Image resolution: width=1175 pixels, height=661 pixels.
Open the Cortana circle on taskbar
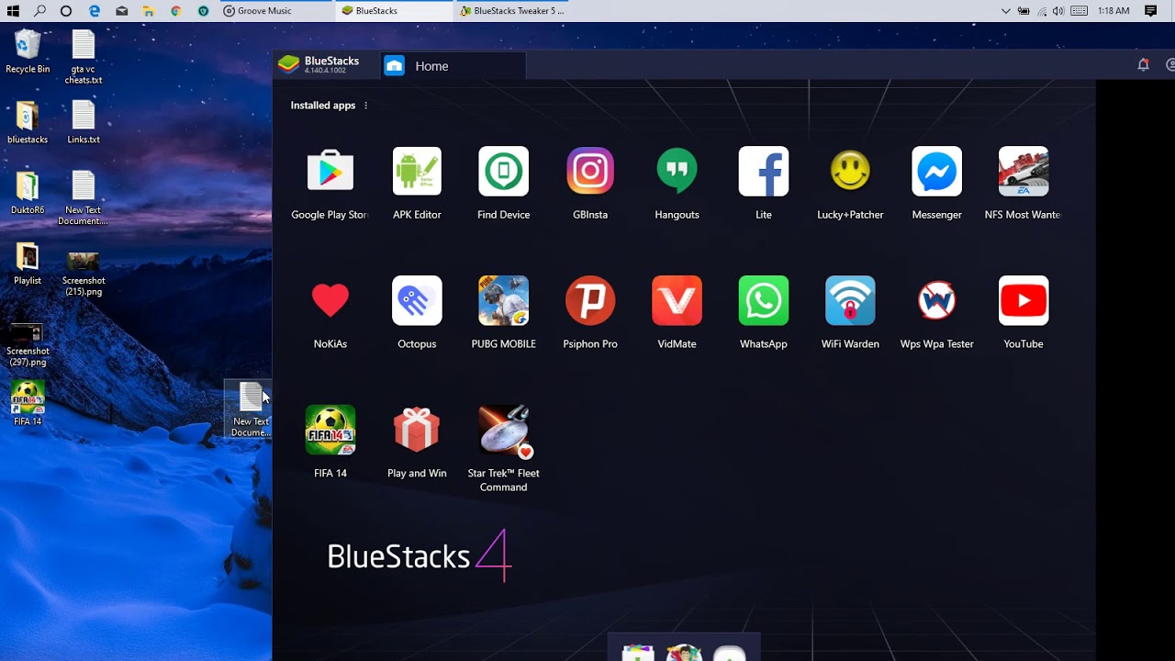[66, 11]
